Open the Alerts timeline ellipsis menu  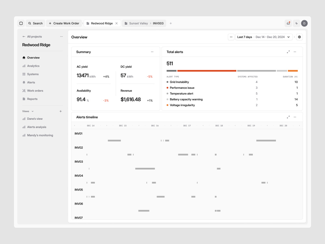point(295,117)
